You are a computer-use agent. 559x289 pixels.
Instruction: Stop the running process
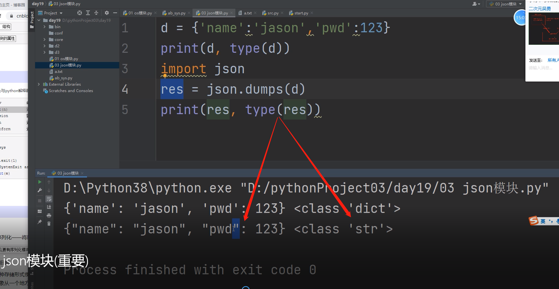[40, 200]
